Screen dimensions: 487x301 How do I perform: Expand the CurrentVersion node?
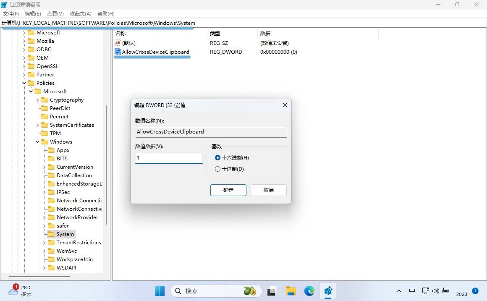click(44, 167)
